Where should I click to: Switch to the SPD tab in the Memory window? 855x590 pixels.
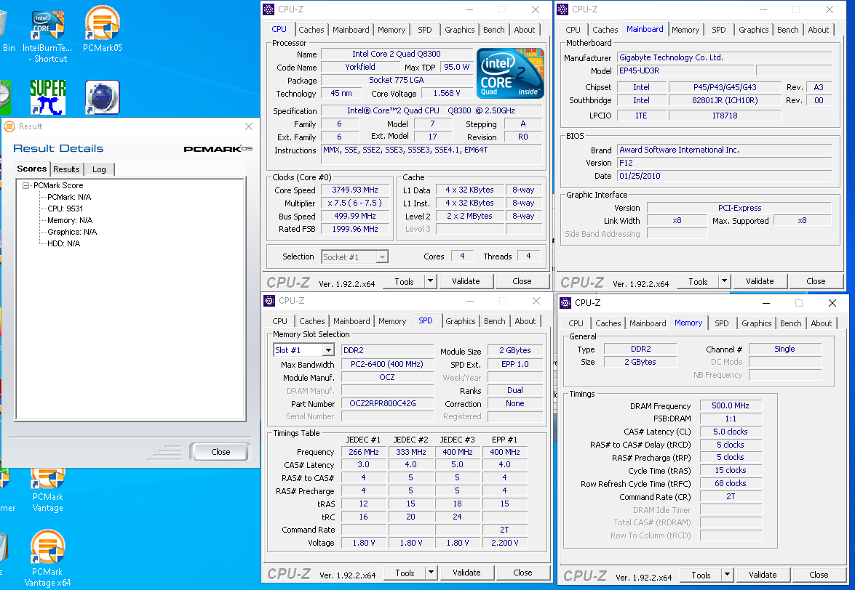[x=721, y=323]
